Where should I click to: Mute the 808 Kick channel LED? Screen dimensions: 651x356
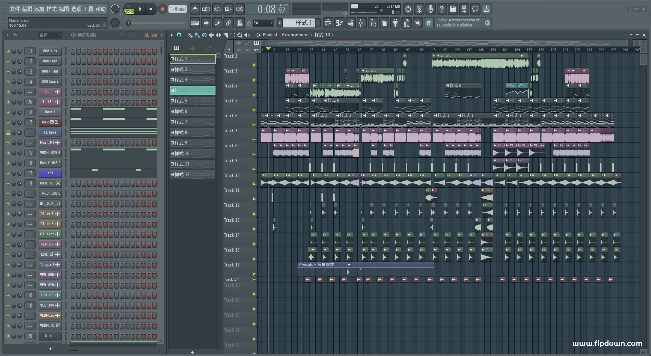click(x=8, y=51)
